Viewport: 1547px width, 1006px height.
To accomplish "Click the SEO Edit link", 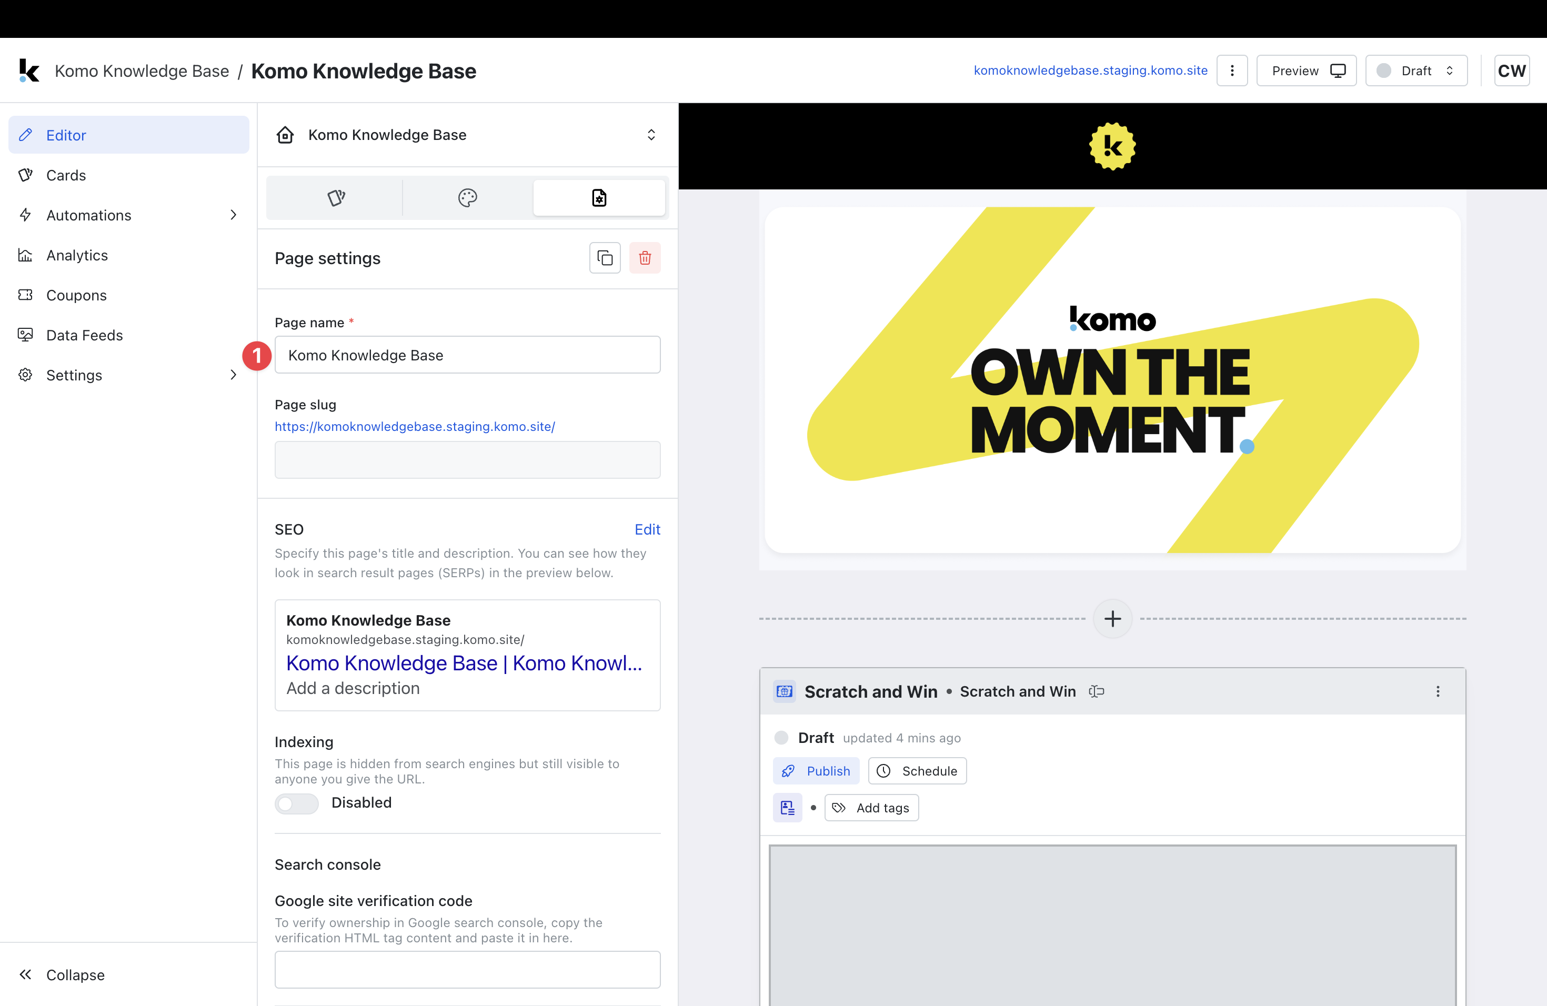I will (647, 529).
